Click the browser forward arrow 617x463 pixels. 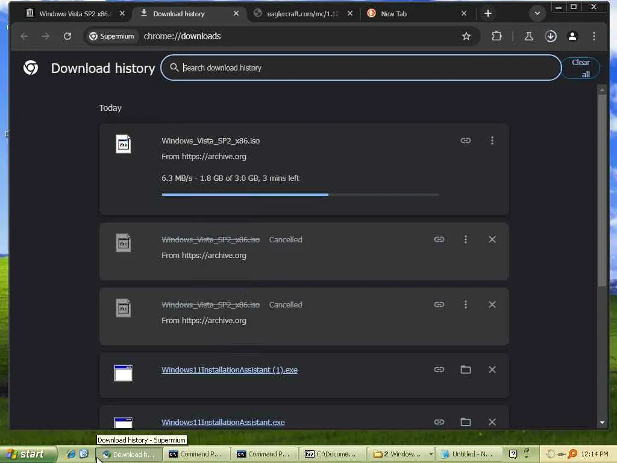click(46, 36)
